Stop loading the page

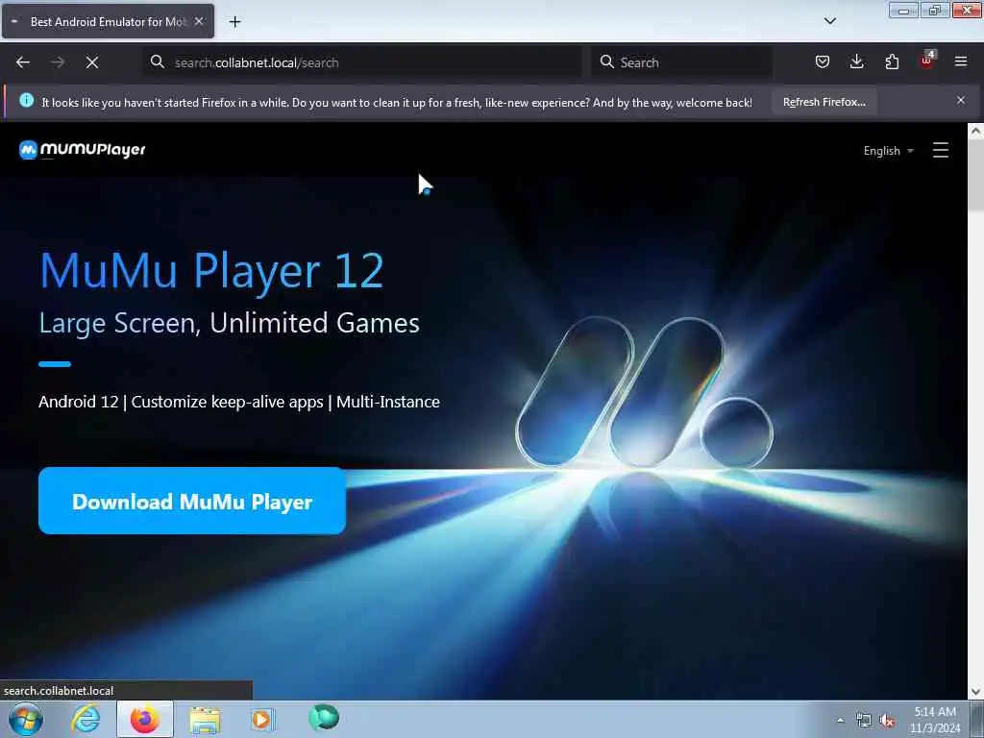pyautogui.click(x=92, y=62)
